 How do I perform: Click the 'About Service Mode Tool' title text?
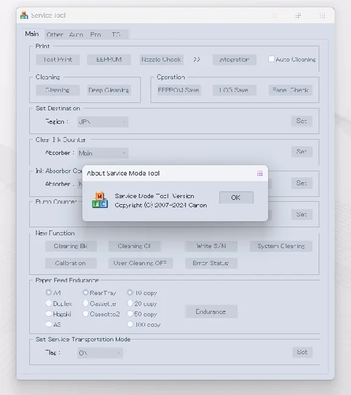click(x=123, y=173)
